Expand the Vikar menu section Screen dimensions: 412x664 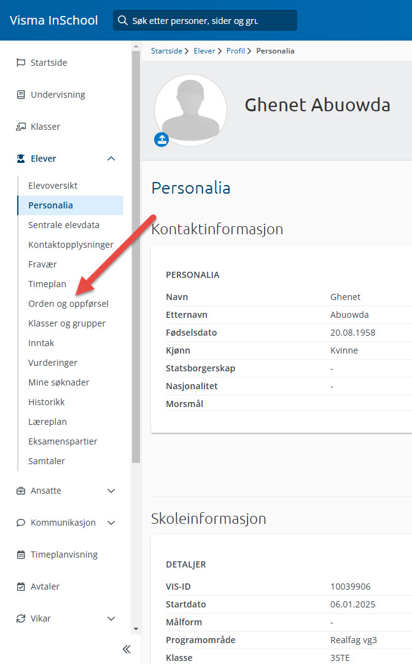click(111, 619)
